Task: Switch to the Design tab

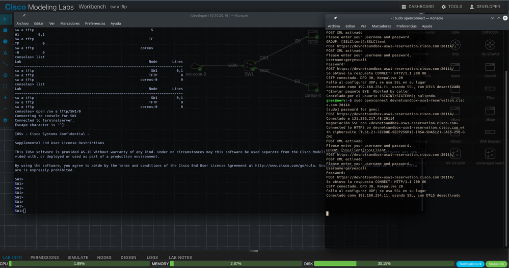Action: click(128, 257)
